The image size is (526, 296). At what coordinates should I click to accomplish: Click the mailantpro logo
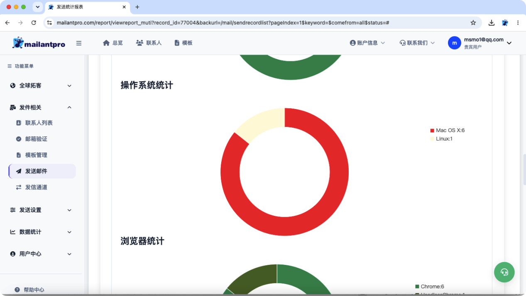(x=39, y=43)
